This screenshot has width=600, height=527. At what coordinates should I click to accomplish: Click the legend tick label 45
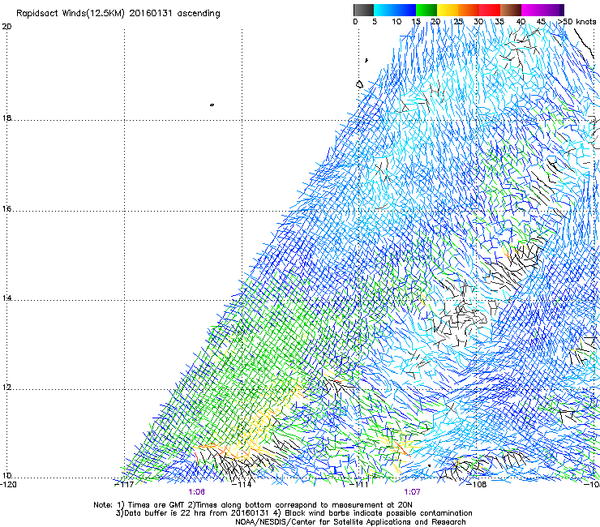541,22
